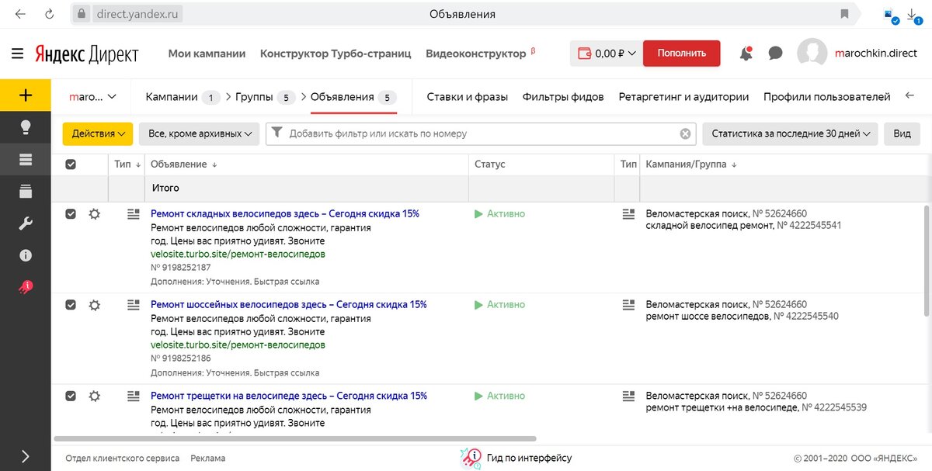Open the Ретаргетинг и аудитории tab
932x471 pixels.
(x=683, y=97)
